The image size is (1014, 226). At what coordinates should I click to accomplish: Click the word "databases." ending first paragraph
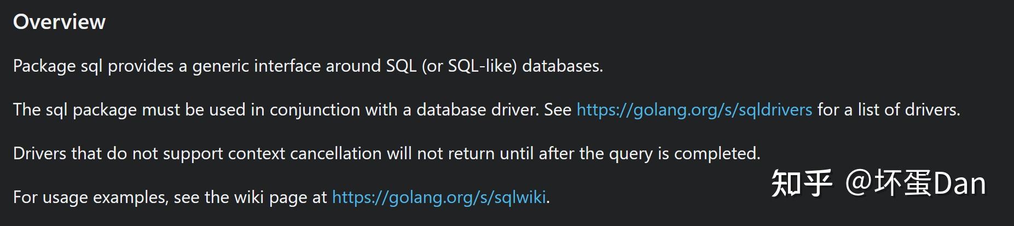563,66
